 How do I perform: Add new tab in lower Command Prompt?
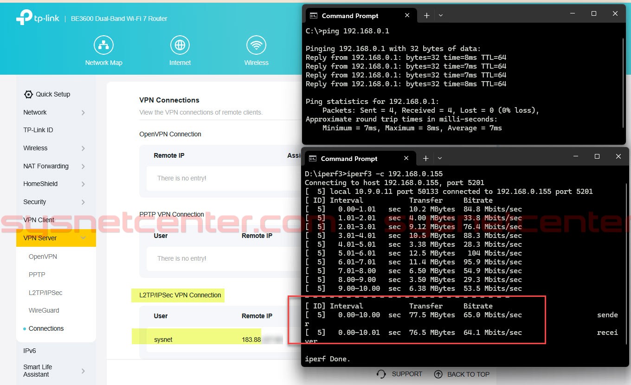pos(425,158)
